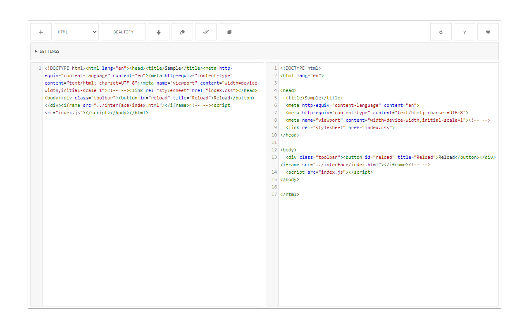Viewport: 529px width, 330px height.
Task: Open help via the question mark icon
Action: click(x=464, y=32)
